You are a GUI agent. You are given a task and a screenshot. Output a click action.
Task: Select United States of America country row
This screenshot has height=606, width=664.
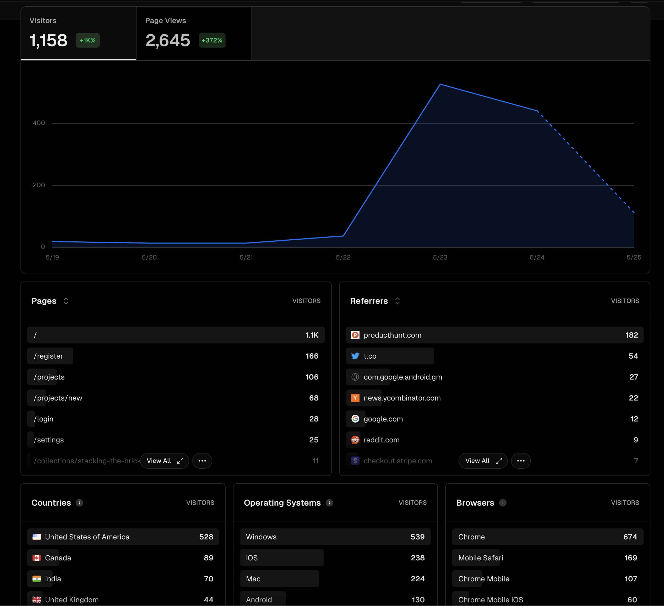click(123, 537)
